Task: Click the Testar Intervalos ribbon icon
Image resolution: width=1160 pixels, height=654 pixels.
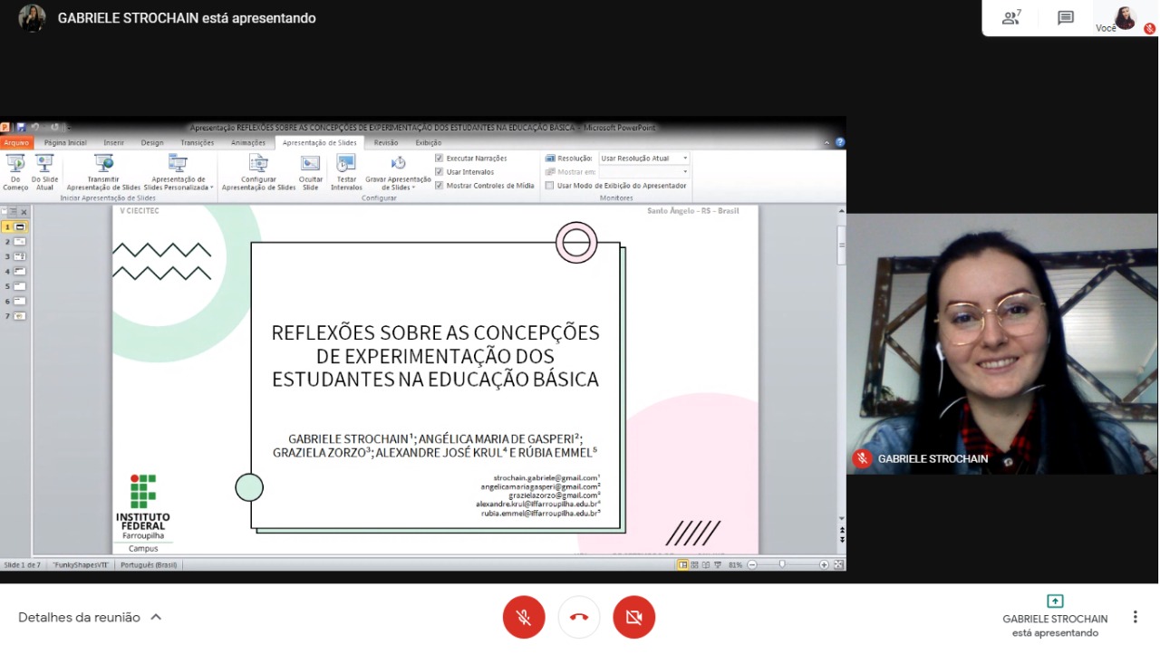Action: [346, 172]
